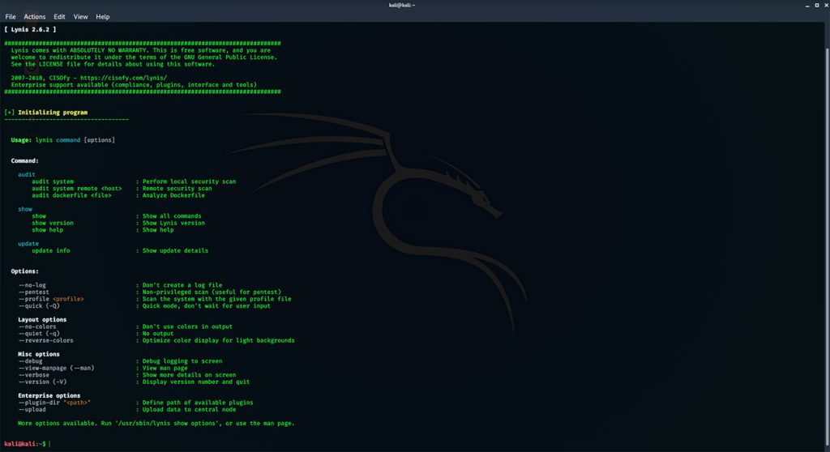Click 'Command:' section heading
Screen dimensions: 830x452
coord(25,161)
